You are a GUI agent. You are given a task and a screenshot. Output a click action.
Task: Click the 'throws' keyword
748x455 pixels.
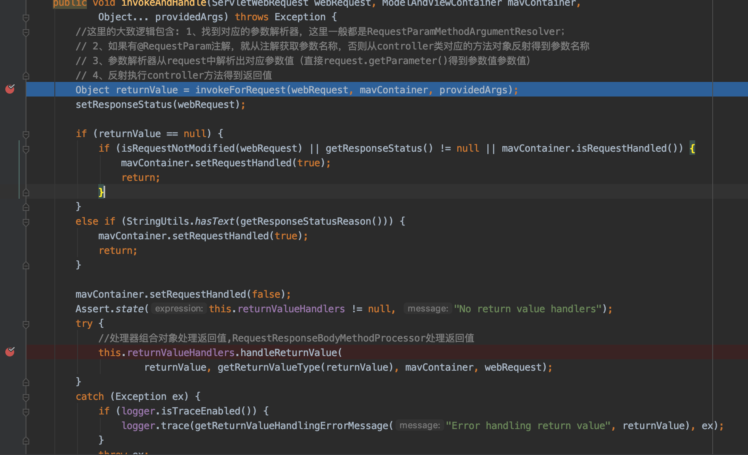click(252, 17)
